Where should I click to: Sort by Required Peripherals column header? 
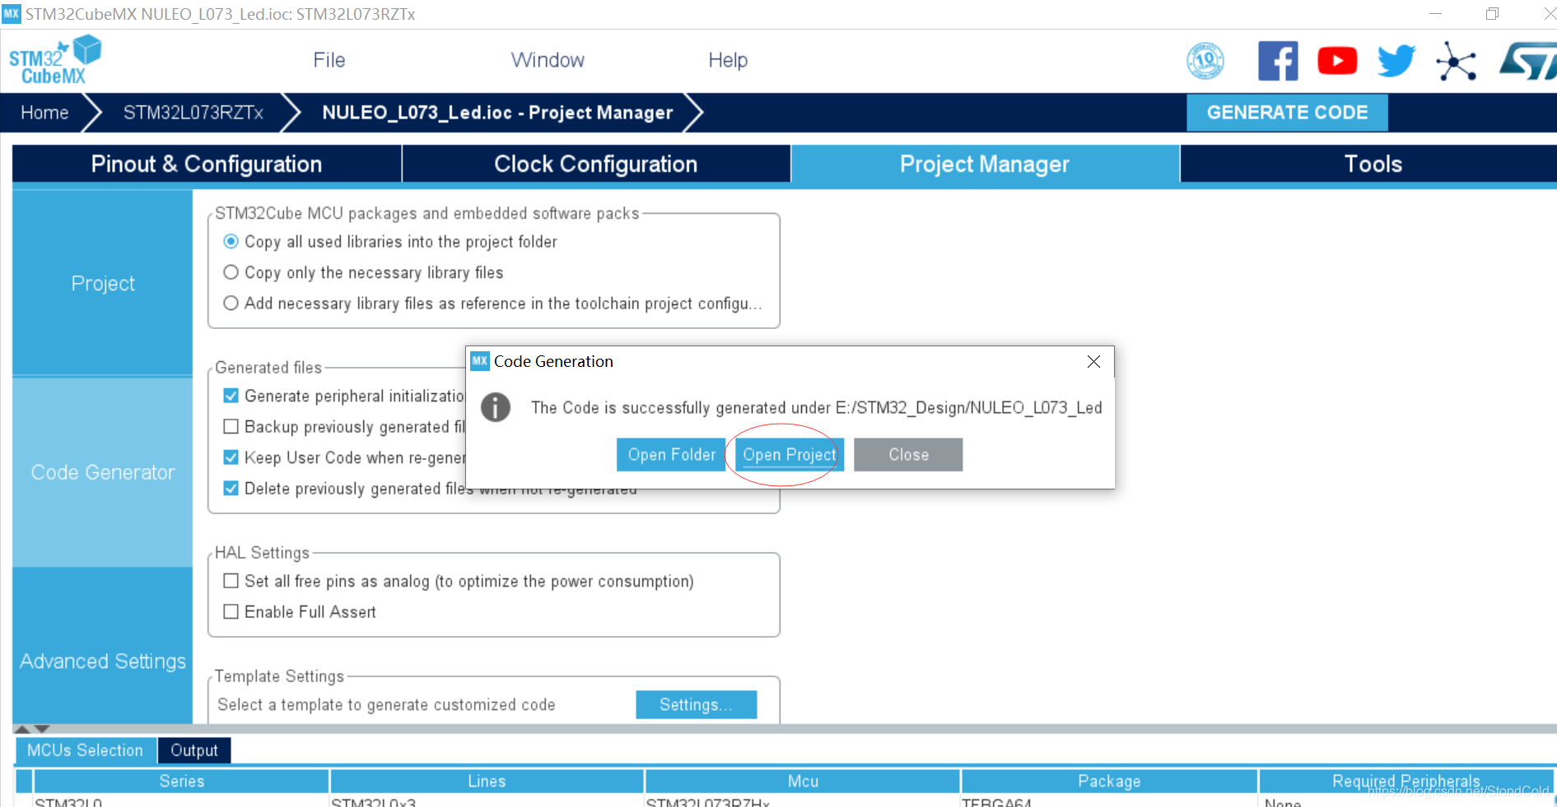1406,781
